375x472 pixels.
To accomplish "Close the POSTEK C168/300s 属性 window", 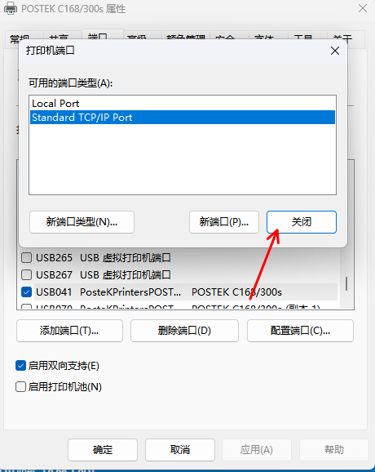I will pyautogui.click(x=363, y=8).
